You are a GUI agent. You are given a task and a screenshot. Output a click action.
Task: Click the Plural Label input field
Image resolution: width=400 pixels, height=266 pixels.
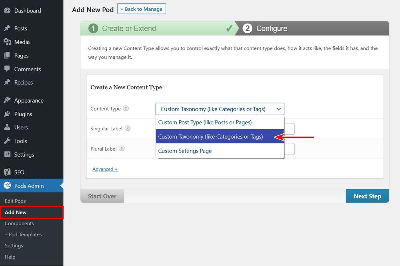pyautogui.click(x=289, y=149)
